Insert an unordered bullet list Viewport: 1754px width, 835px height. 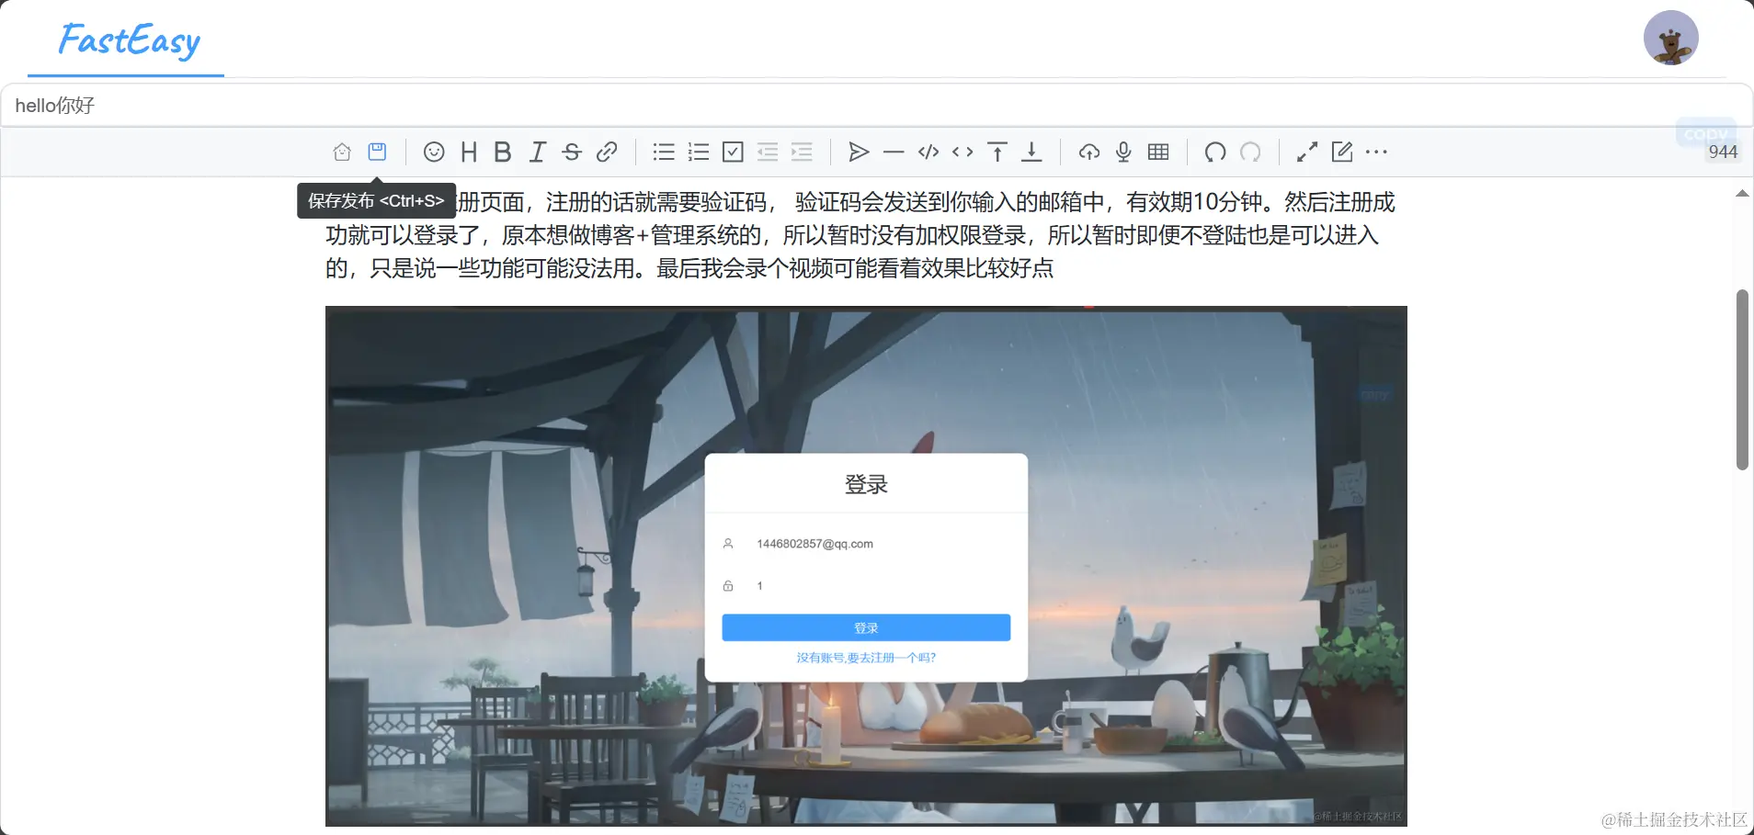pos(664,152)
